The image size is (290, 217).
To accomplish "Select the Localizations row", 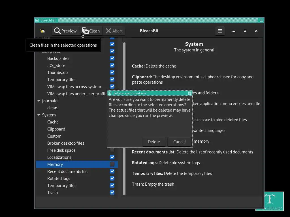I will (77, 157).
